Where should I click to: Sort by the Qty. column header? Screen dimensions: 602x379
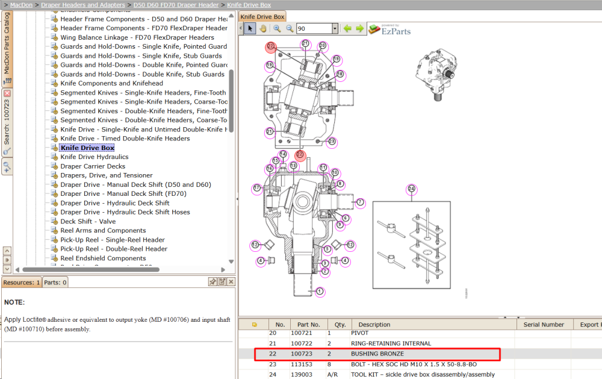click(x=340, y=324)
